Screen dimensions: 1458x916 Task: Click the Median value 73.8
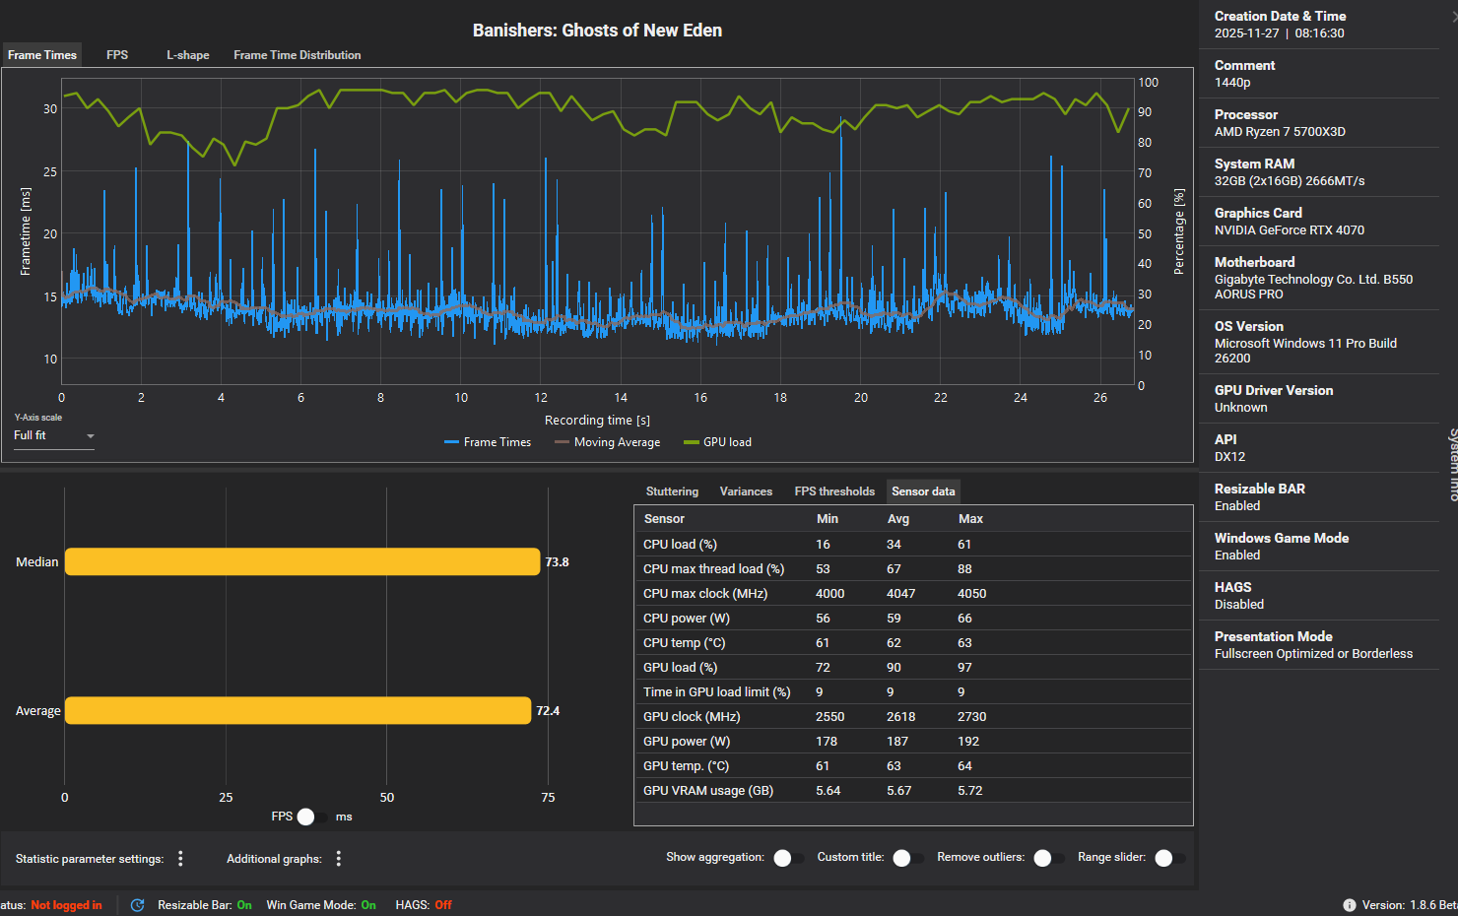tap(558, 562)
